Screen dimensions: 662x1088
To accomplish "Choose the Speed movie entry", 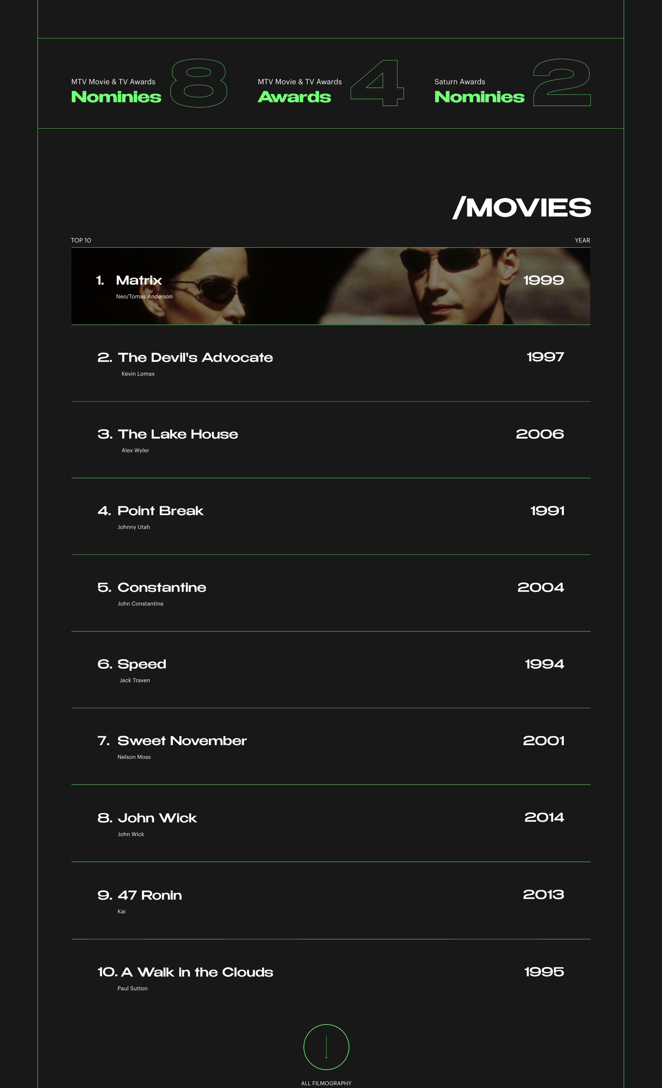I will tap(141, 664).
